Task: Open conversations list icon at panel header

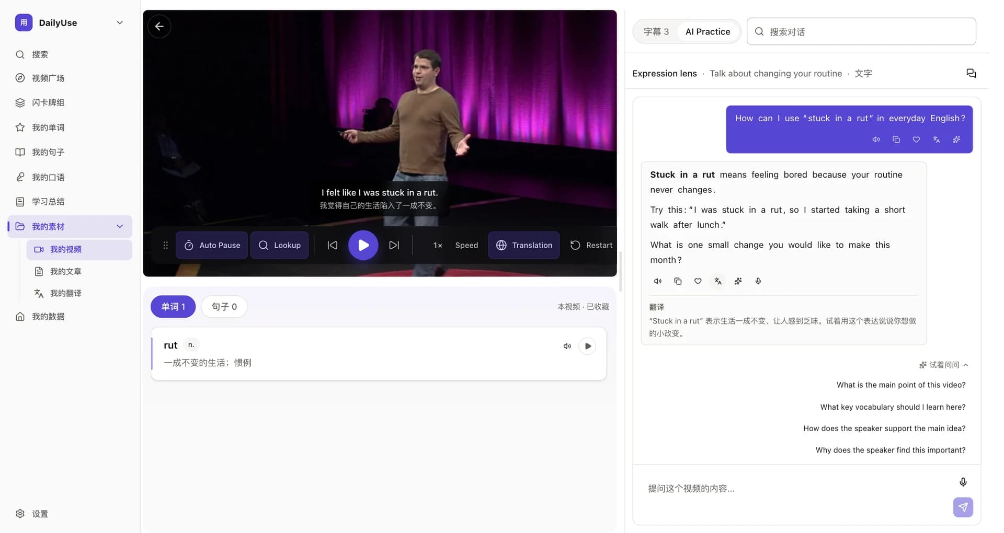Action: [x=971, y=73]
